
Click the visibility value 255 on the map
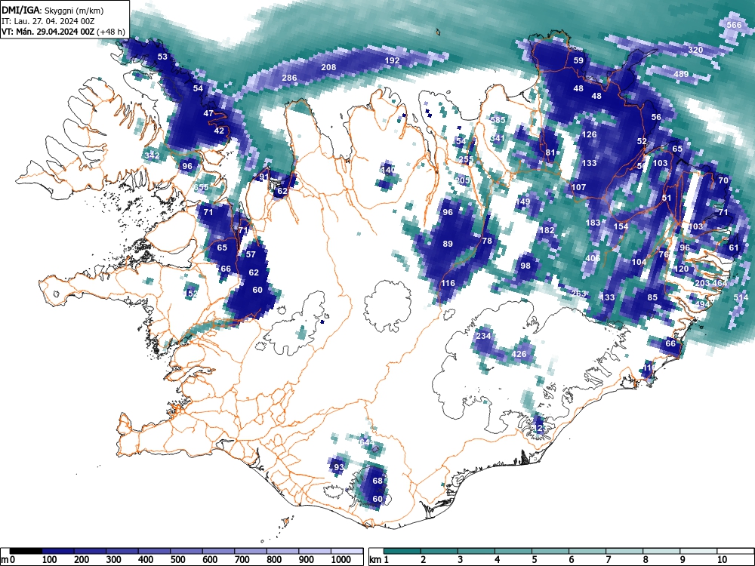[466, 159]
